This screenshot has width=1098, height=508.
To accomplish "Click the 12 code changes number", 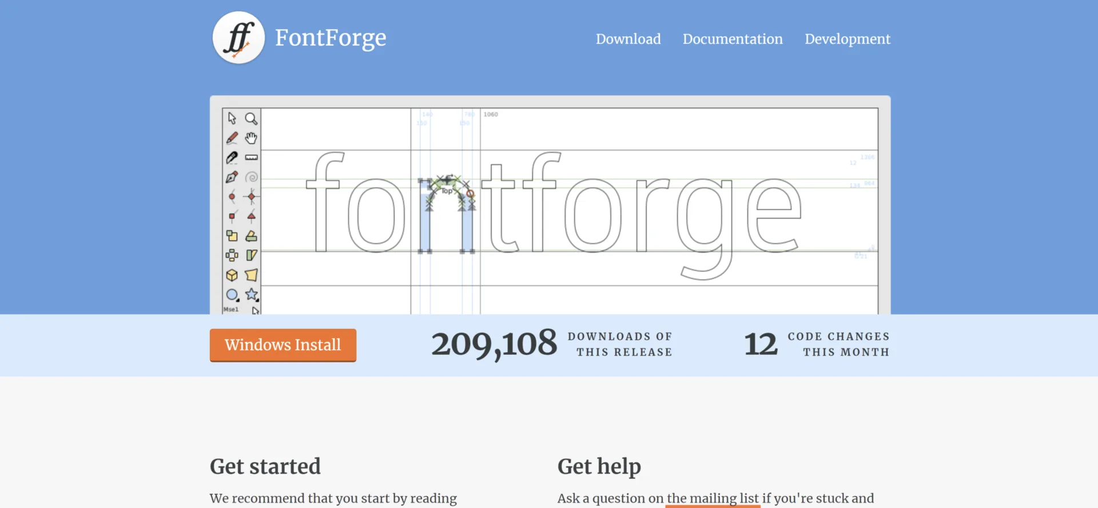I will point(761,344).
